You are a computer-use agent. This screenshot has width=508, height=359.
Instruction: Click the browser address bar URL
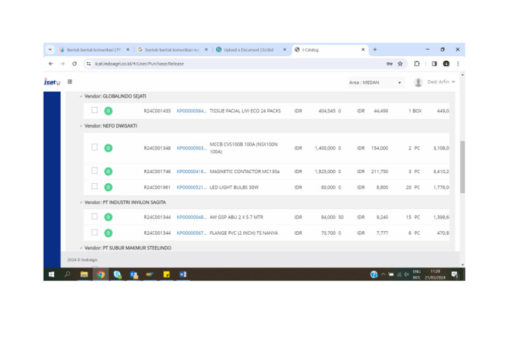pos(139,64)
